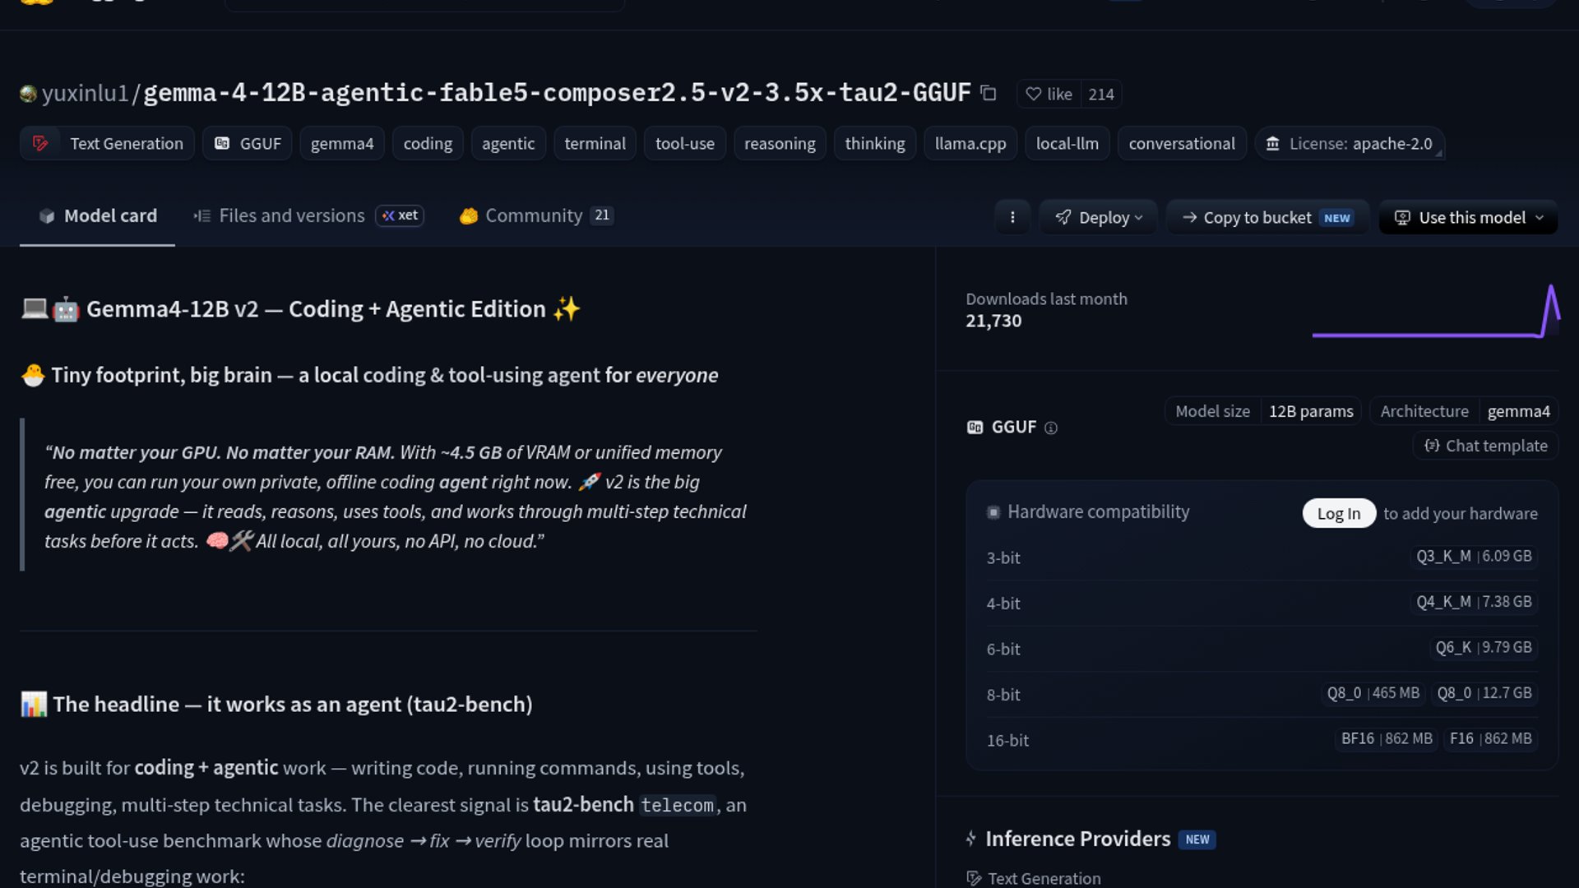Click the 16-bit row label
1579x888 pixels.
click(1007, 740)
